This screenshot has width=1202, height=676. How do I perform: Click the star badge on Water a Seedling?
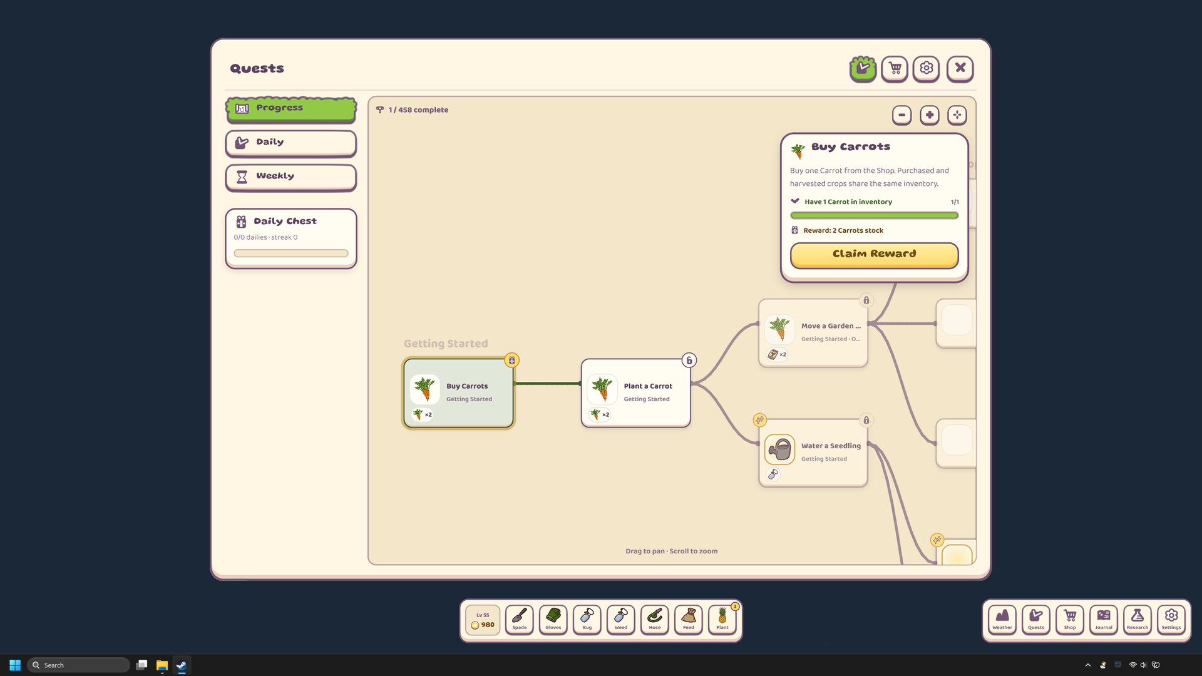[x=759, y=420]
